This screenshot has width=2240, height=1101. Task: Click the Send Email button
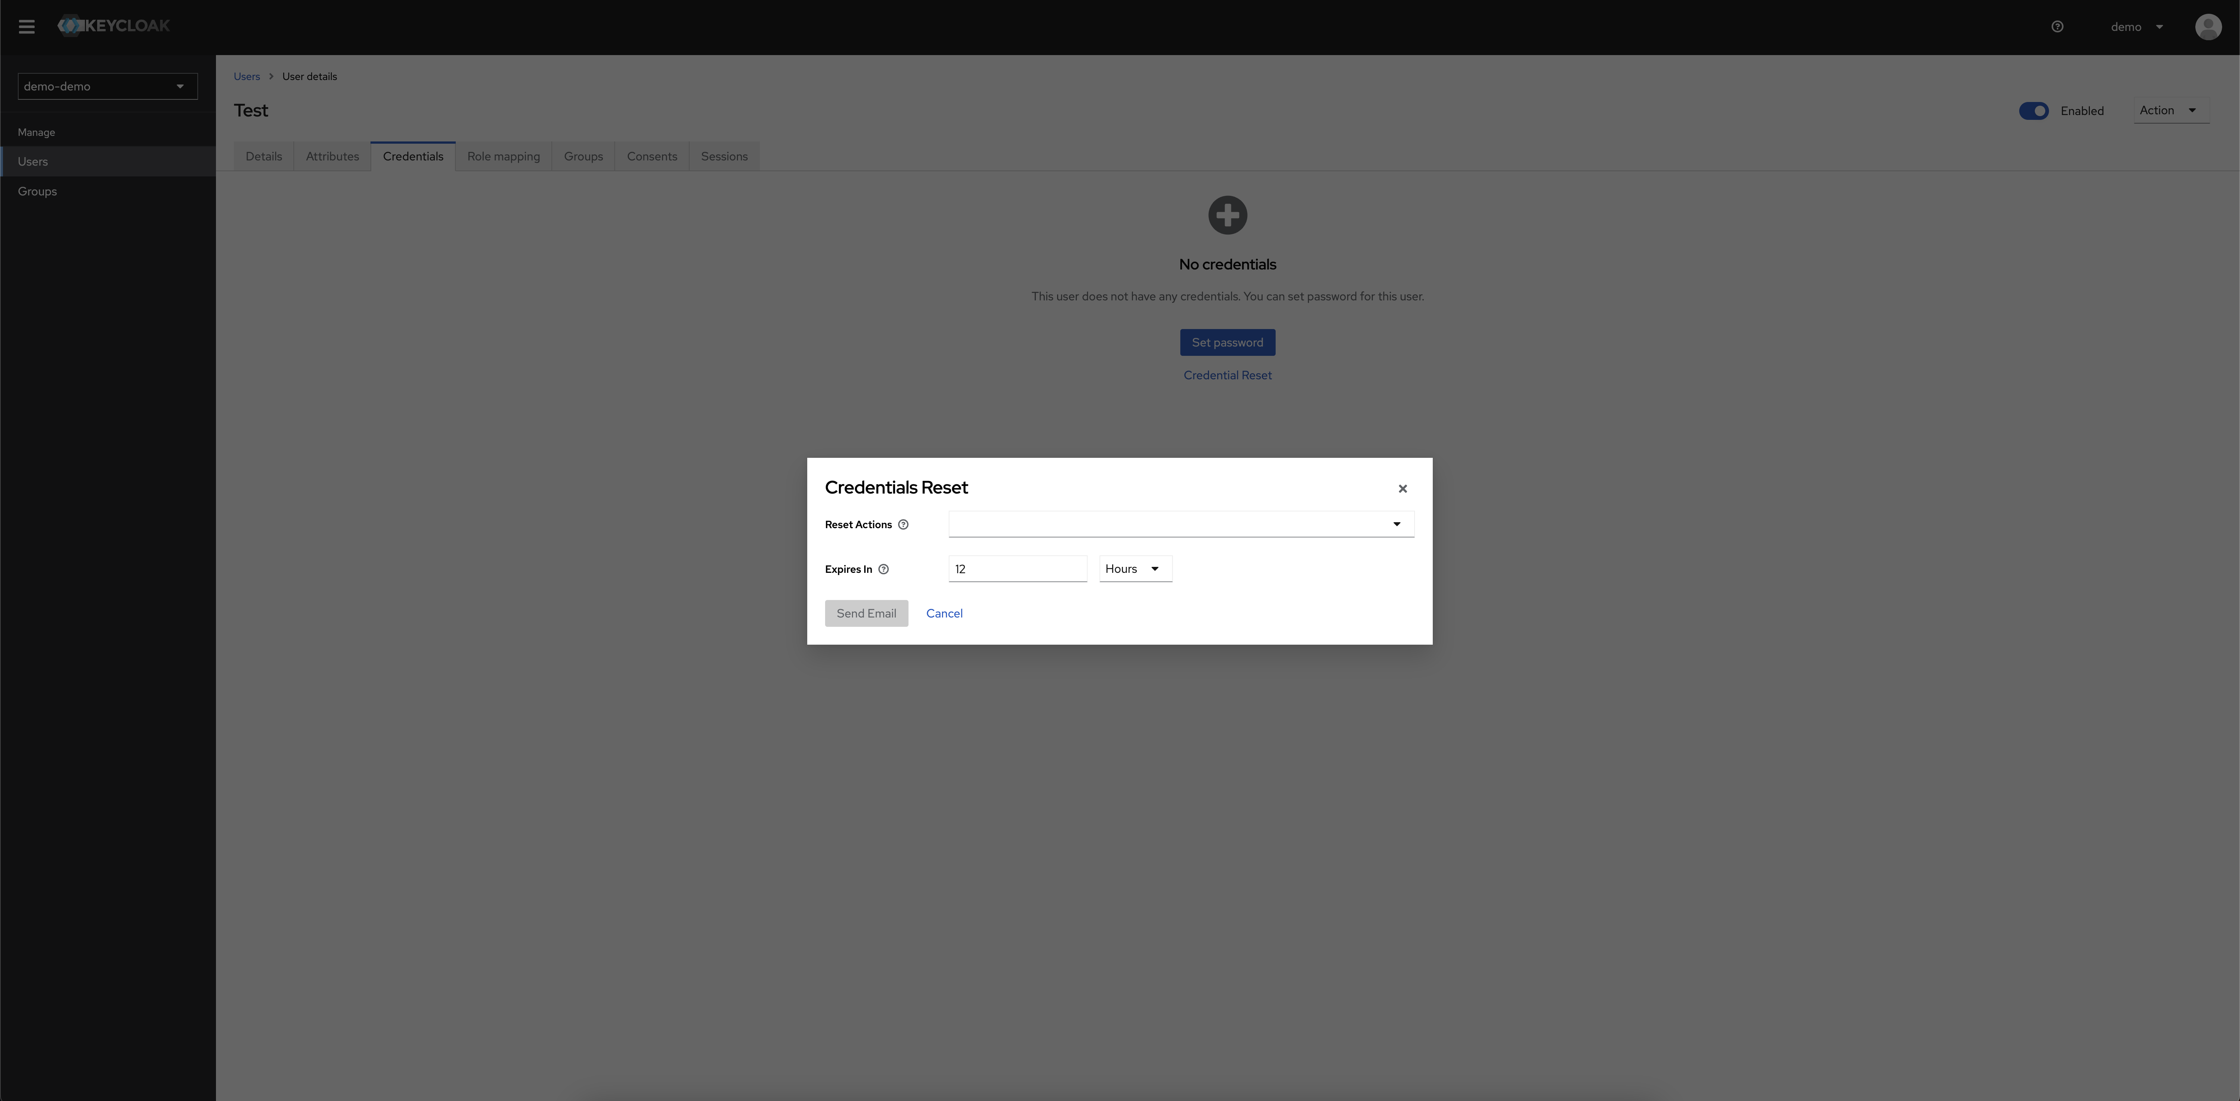click(x=866, y=613)
